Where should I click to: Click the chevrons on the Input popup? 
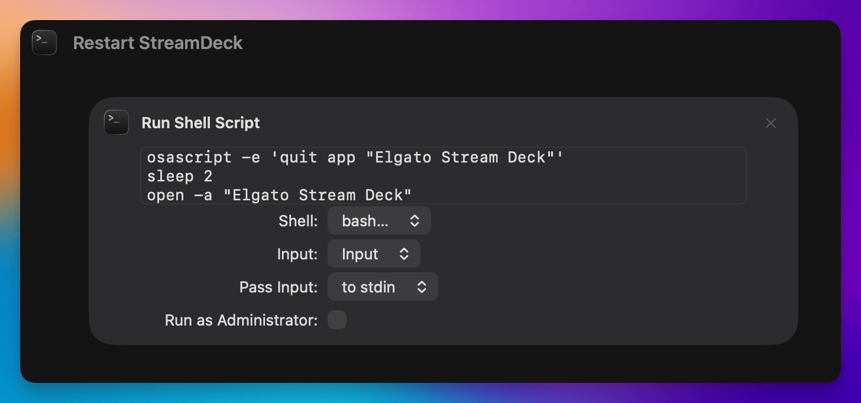[404, 254]
